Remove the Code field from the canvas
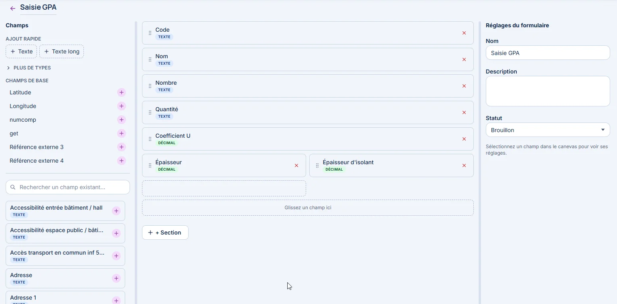 click(x=464, y=33)
